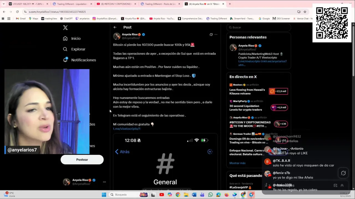Click Mostrar más under En directo
Screen dimensions: 355x199
pos(237,163)
